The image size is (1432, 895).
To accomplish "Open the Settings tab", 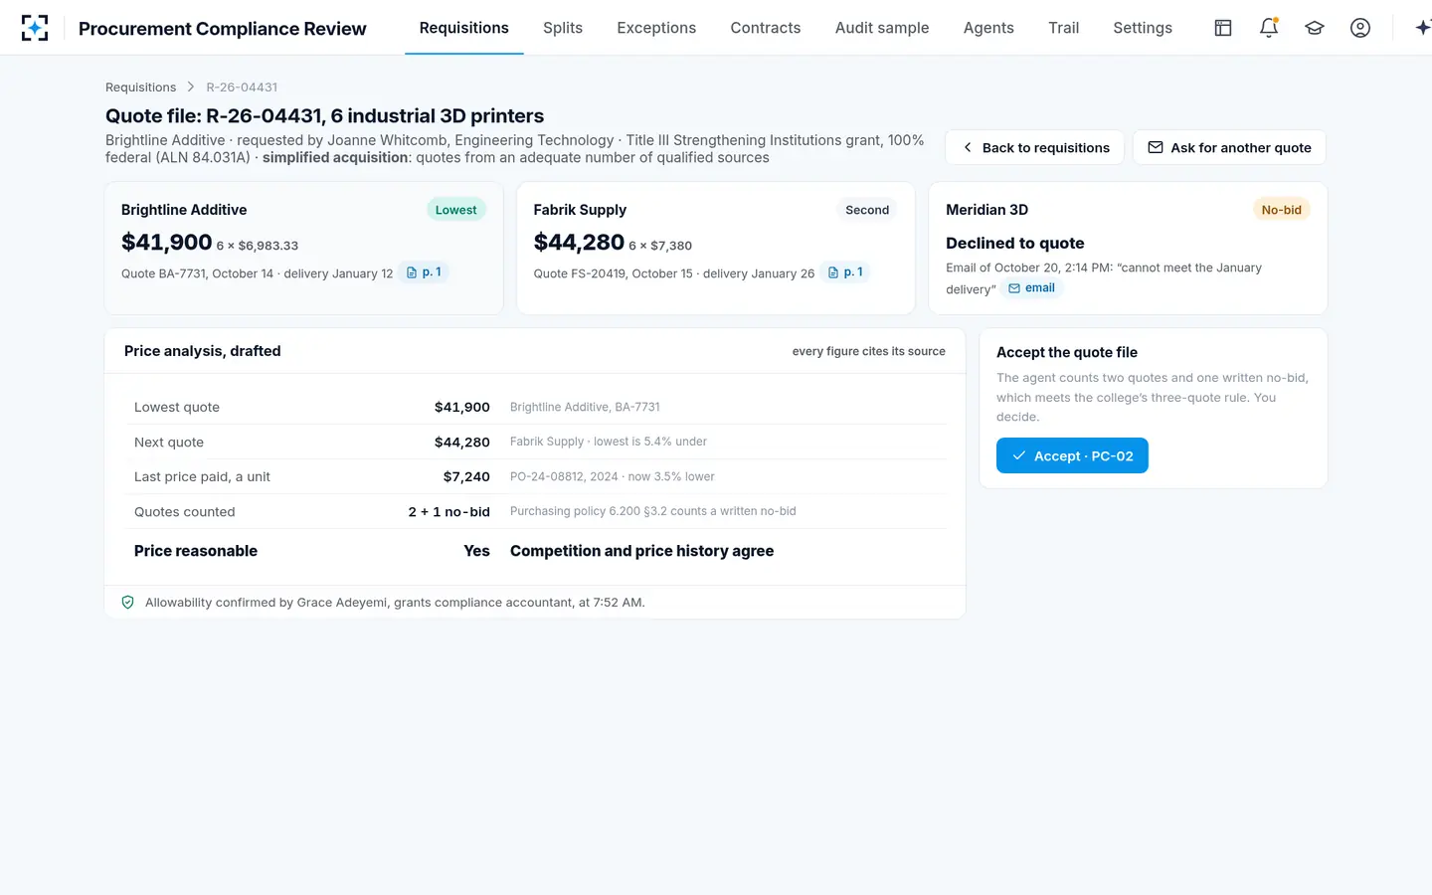I will 1143,28.
